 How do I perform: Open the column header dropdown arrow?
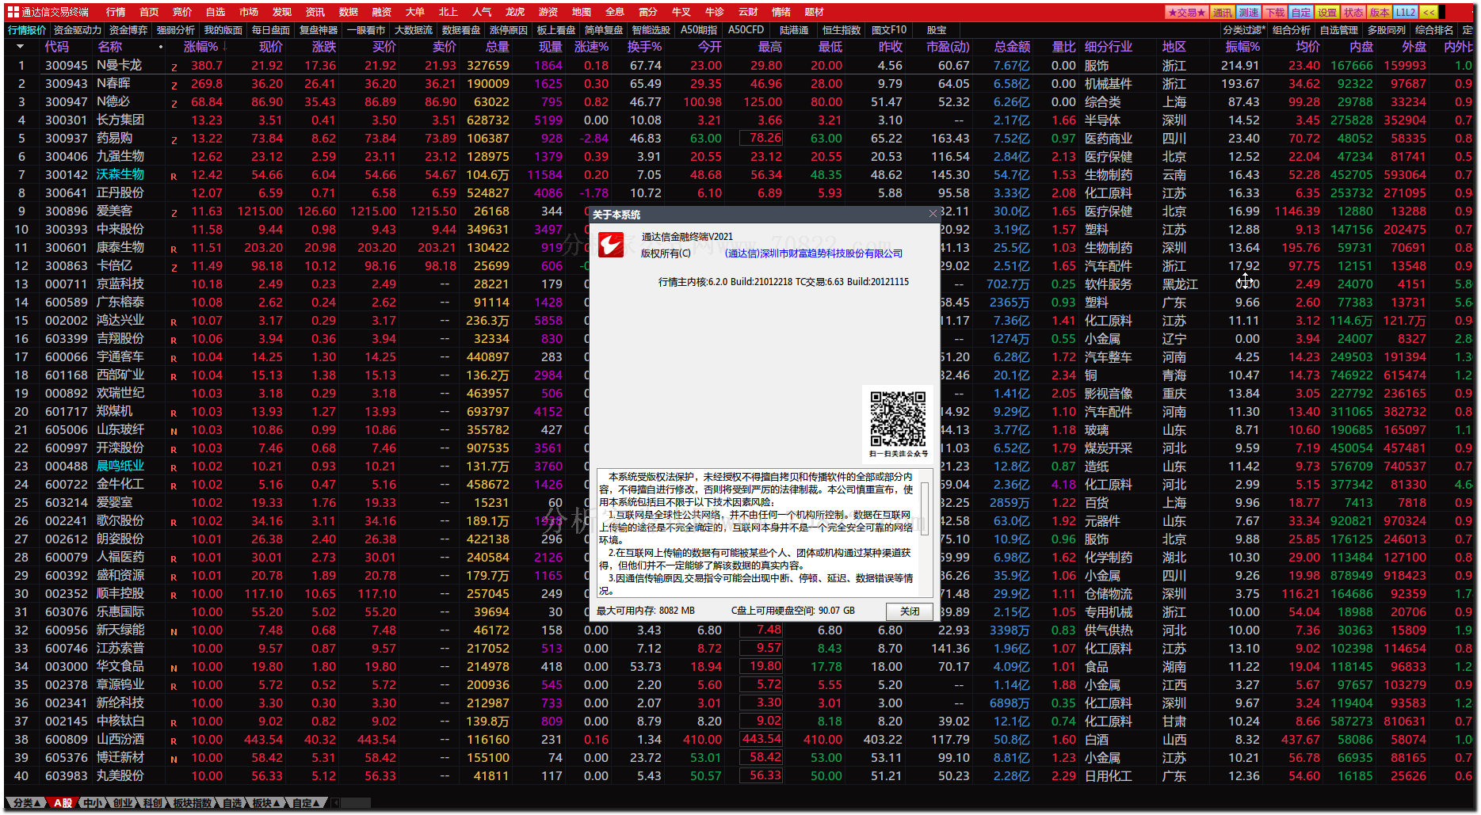(x=20, y=47)
